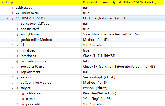Click red field icon of id

17,45
